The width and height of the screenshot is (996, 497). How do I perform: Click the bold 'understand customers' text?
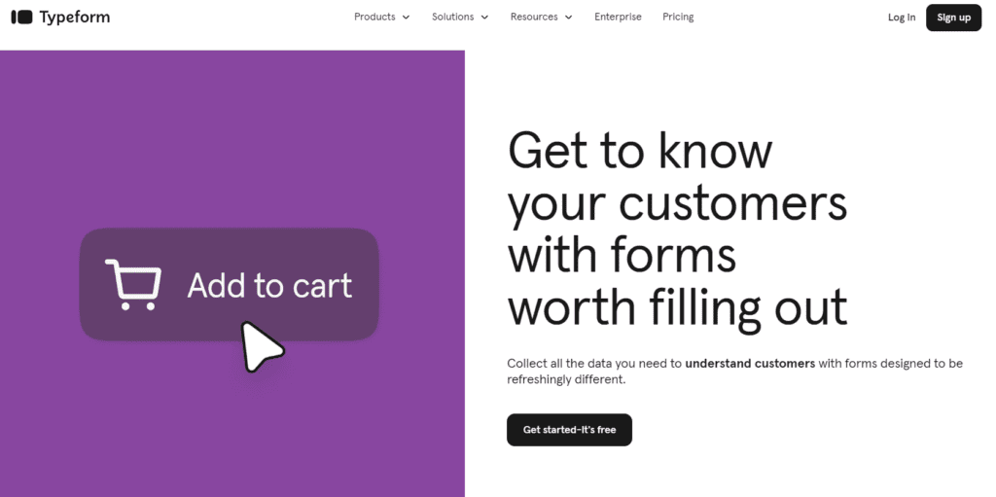[750, 364]
